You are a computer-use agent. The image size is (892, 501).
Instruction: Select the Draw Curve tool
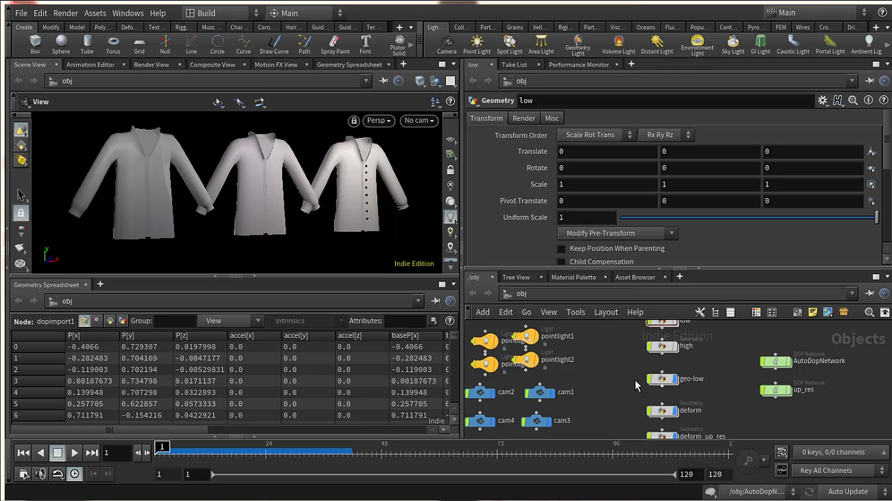point(274,45)
